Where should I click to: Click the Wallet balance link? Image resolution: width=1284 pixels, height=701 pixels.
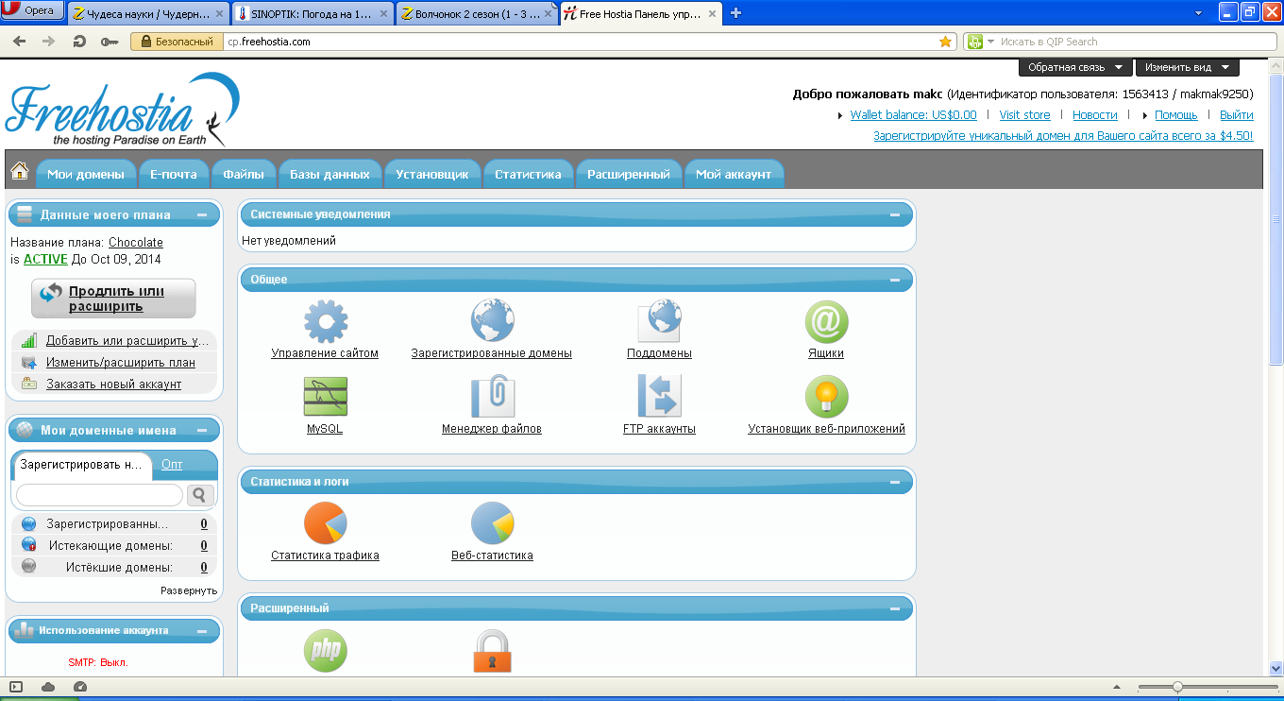913,114
